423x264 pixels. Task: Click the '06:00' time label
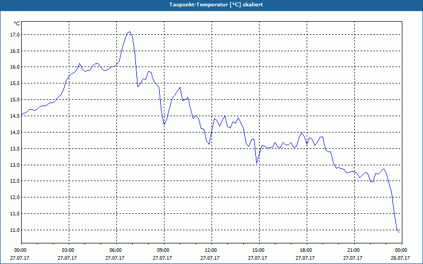point(115,250)
